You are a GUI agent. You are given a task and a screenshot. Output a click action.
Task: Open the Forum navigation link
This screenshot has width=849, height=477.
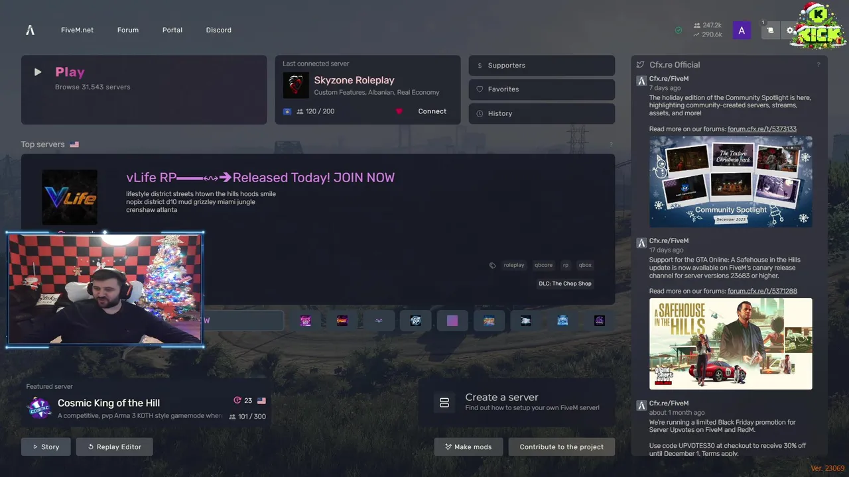(x=128, y=30)
